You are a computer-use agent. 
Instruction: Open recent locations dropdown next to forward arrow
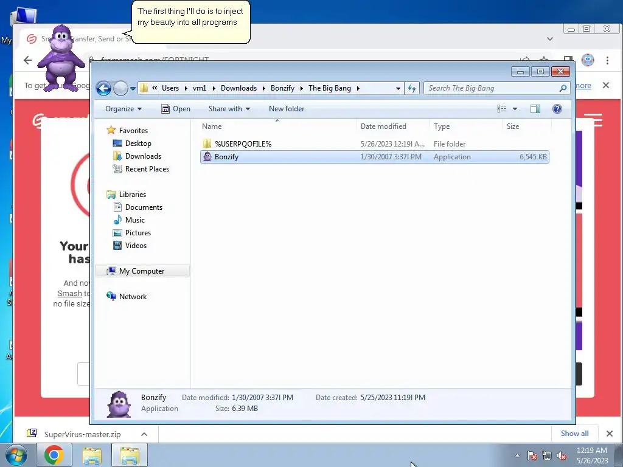coord(133,89)
